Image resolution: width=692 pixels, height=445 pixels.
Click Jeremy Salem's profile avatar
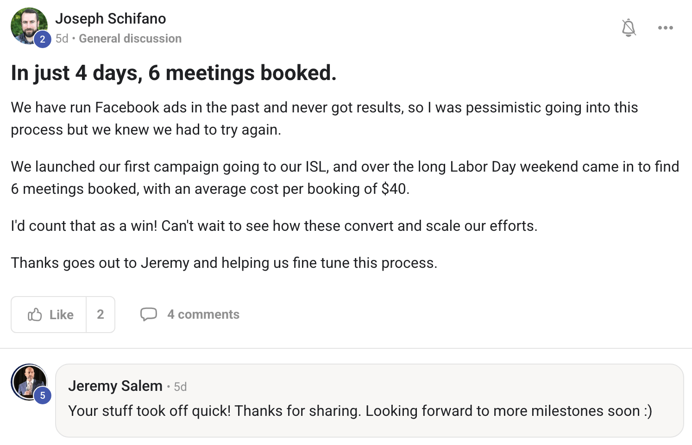click(28, 381)
